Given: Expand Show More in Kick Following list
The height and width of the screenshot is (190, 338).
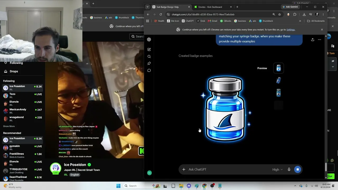Looking at the screenshot, I should tap(9, 126).
